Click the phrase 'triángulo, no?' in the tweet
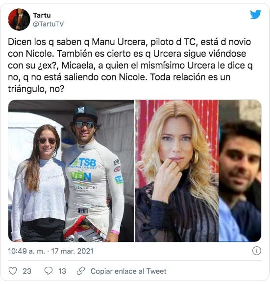 point(36,89)
